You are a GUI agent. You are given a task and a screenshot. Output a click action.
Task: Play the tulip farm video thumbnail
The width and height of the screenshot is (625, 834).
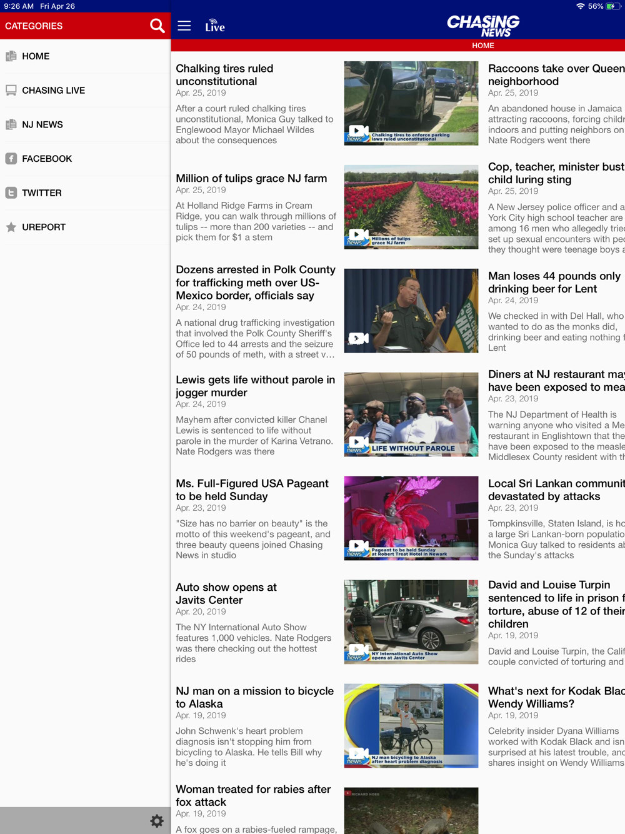point(411,207)
